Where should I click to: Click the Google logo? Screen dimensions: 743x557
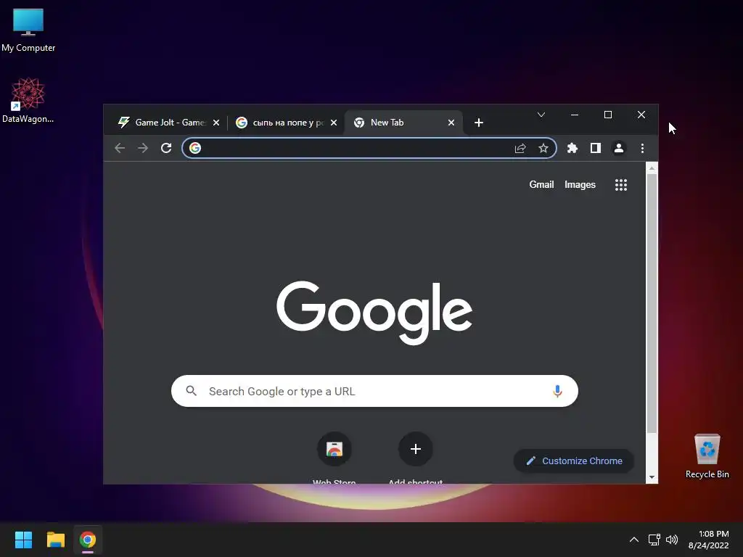coord(374,313)
